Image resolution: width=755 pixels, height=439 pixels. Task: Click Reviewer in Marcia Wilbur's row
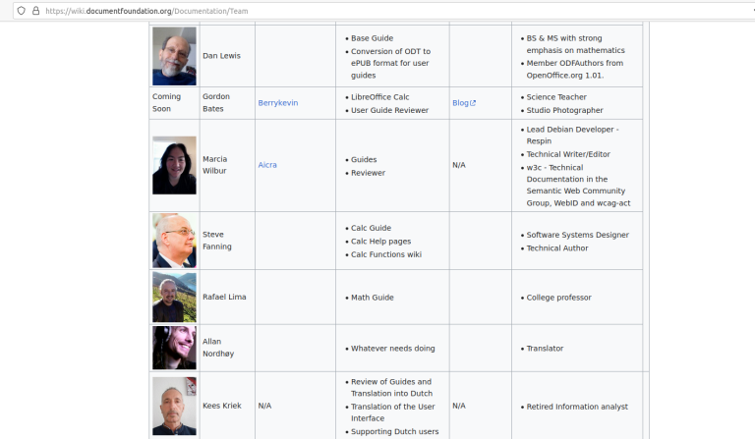(x=368, y=173)
